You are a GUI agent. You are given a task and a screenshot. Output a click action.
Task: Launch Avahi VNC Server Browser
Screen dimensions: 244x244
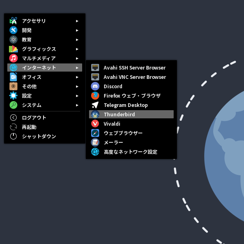pyautogui.click(x=131, y=77)
